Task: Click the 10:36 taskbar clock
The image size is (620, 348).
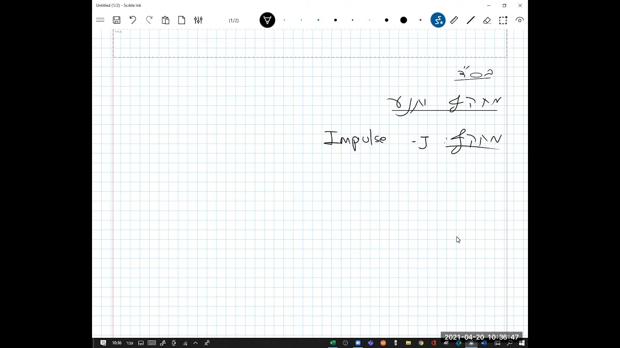Action: [117, 343]
